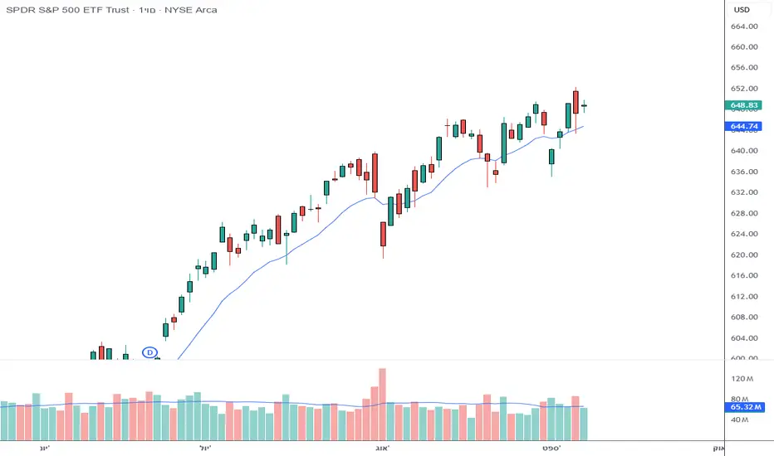This screenshot has height=456, width=774.
Task: Click the 600.00 price scale label
Action: pos(745,358)
